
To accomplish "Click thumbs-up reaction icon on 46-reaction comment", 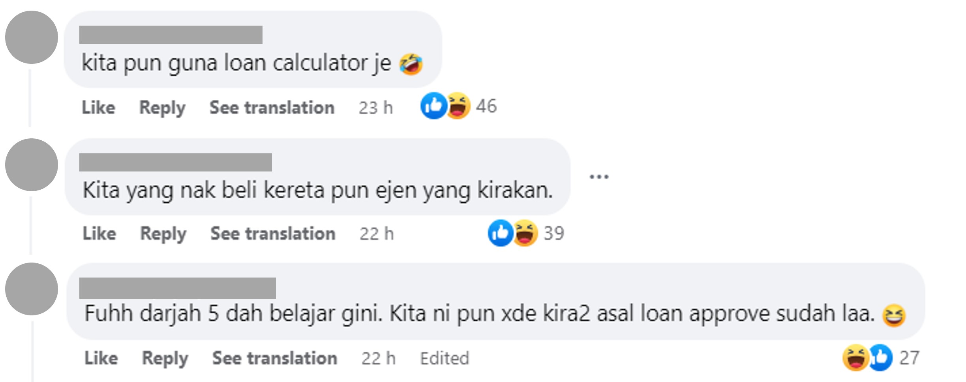I will click(433, 106).
